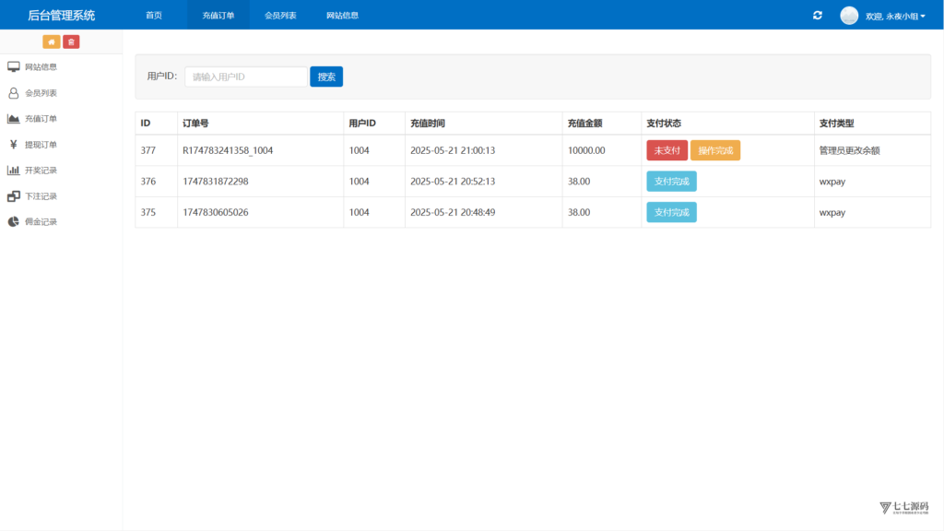Click 支付完成 button for order 376
The height and width of the screenshot is (531, 944).
pos(671,182)
